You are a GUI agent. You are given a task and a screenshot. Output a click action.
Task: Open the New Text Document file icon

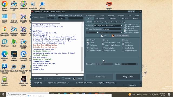click(x=14, y=19)
